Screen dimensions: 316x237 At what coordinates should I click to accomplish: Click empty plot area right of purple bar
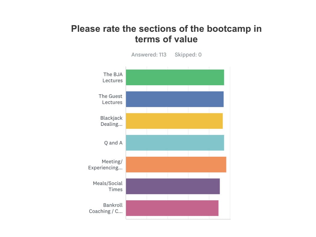(x=225, y=186)
